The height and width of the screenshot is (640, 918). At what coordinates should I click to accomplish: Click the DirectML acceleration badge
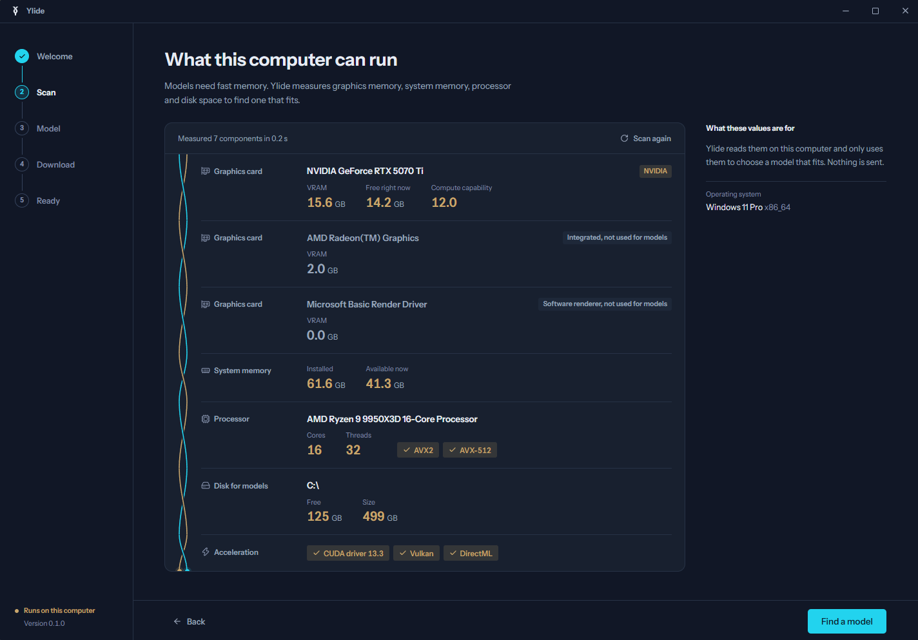pyautogui.click(x=471, y=553)
